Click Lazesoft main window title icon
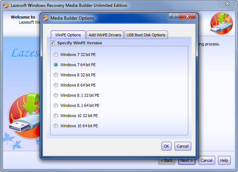 [6, 5]
